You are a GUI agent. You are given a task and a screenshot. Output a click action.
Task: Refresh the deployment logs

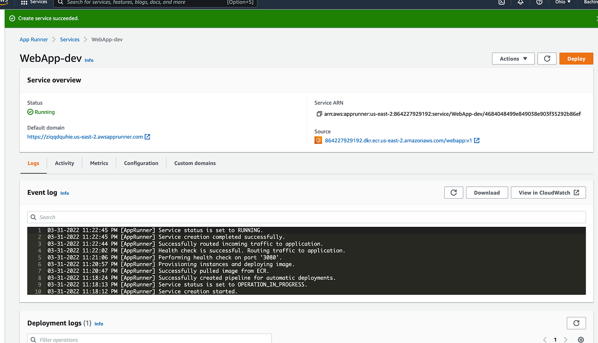(x=576, y=323)
